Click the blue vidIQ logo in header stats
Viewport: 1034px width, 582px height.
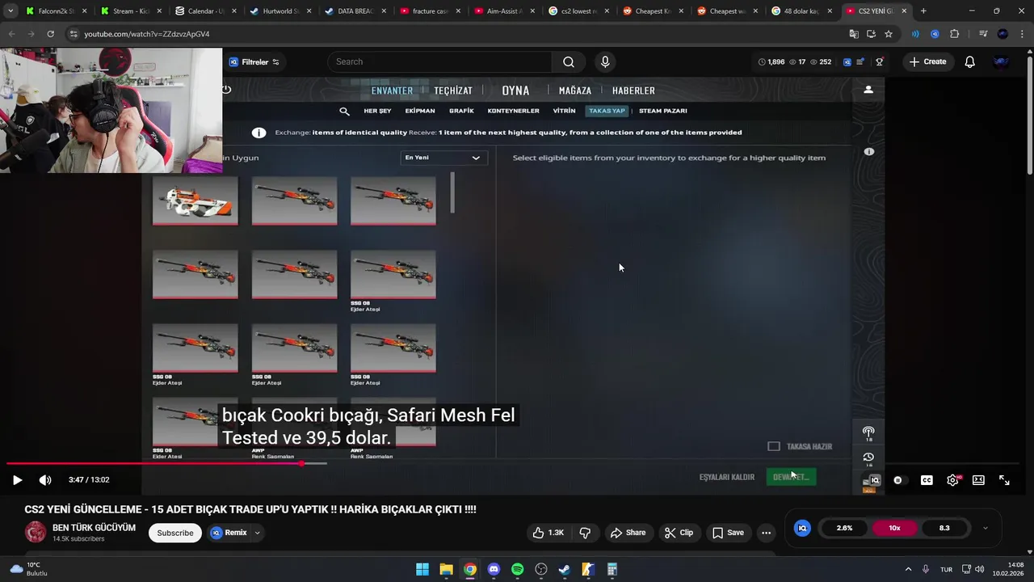click(x=847, y=62)
